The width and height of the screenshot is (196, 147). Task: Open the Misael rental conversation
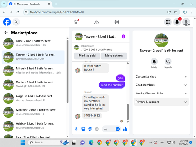click(33, 71)
